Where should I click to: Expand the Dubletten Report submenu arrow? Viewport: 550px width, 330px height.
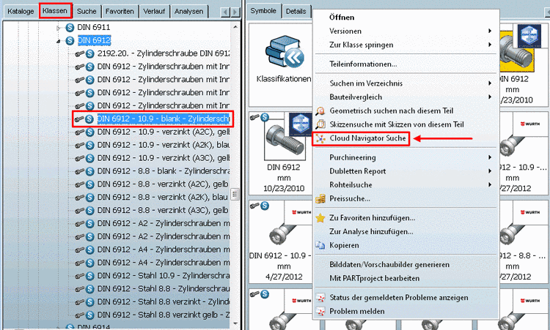(490, 170)
